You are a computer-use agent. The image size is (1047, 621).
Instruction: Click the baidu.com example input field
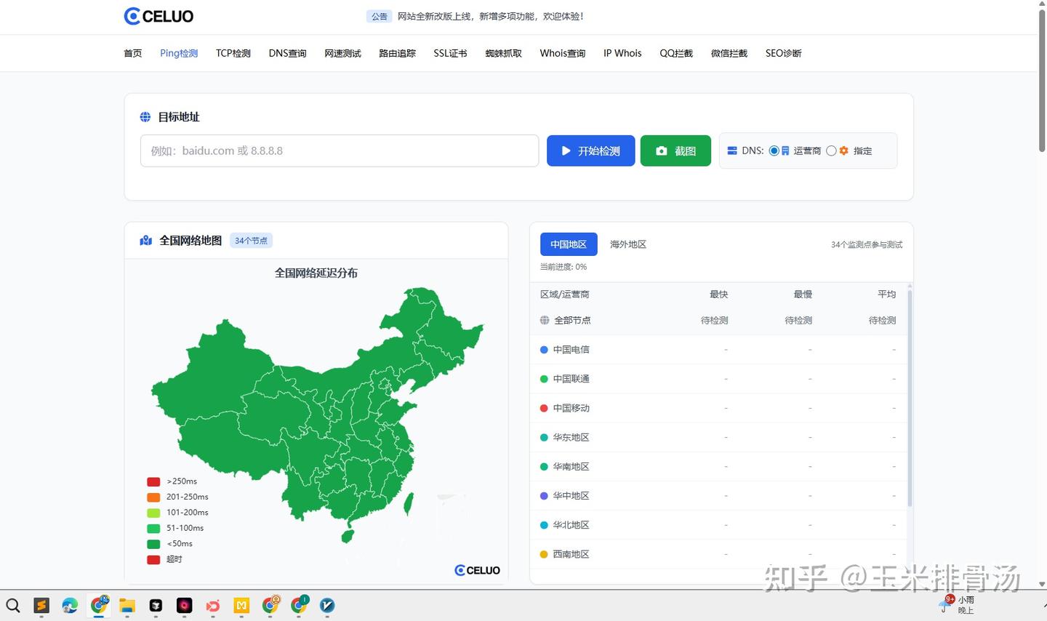point(339,151)
